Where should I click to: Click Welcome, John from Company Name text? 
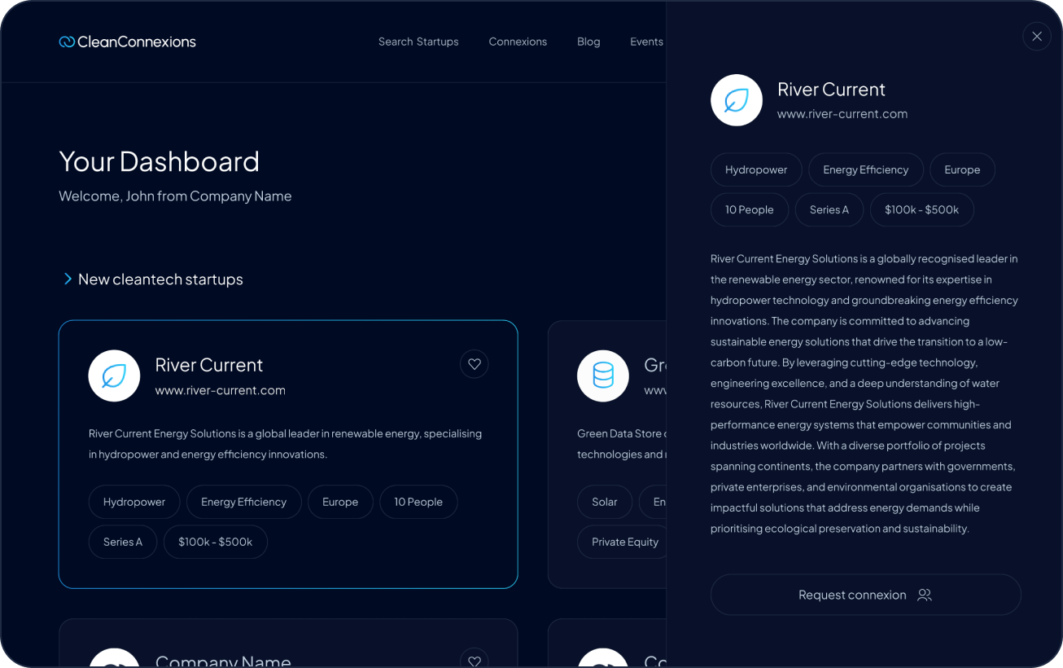[175, 196]
